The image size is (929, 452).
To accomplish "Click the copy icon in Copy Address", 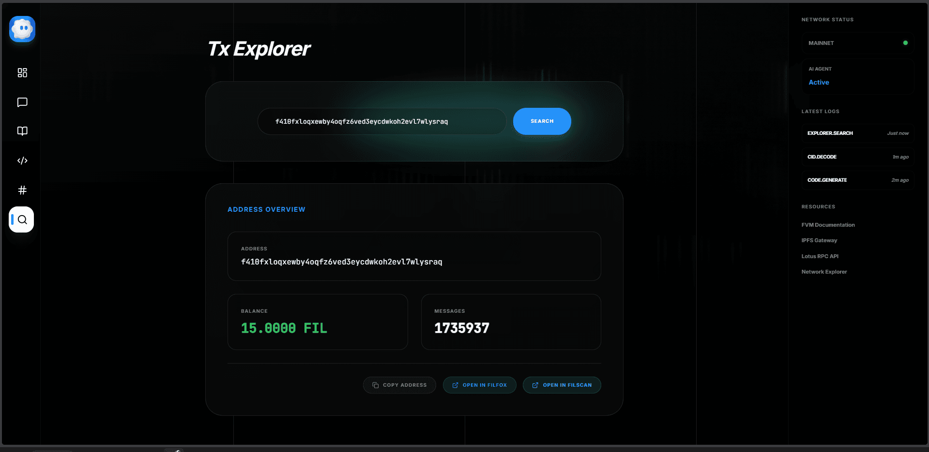I will [375, 385].
